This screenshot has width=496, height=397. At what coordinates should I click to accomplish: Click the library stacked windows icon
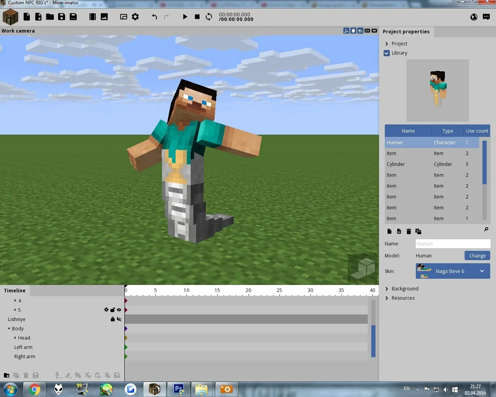point(418,231)
